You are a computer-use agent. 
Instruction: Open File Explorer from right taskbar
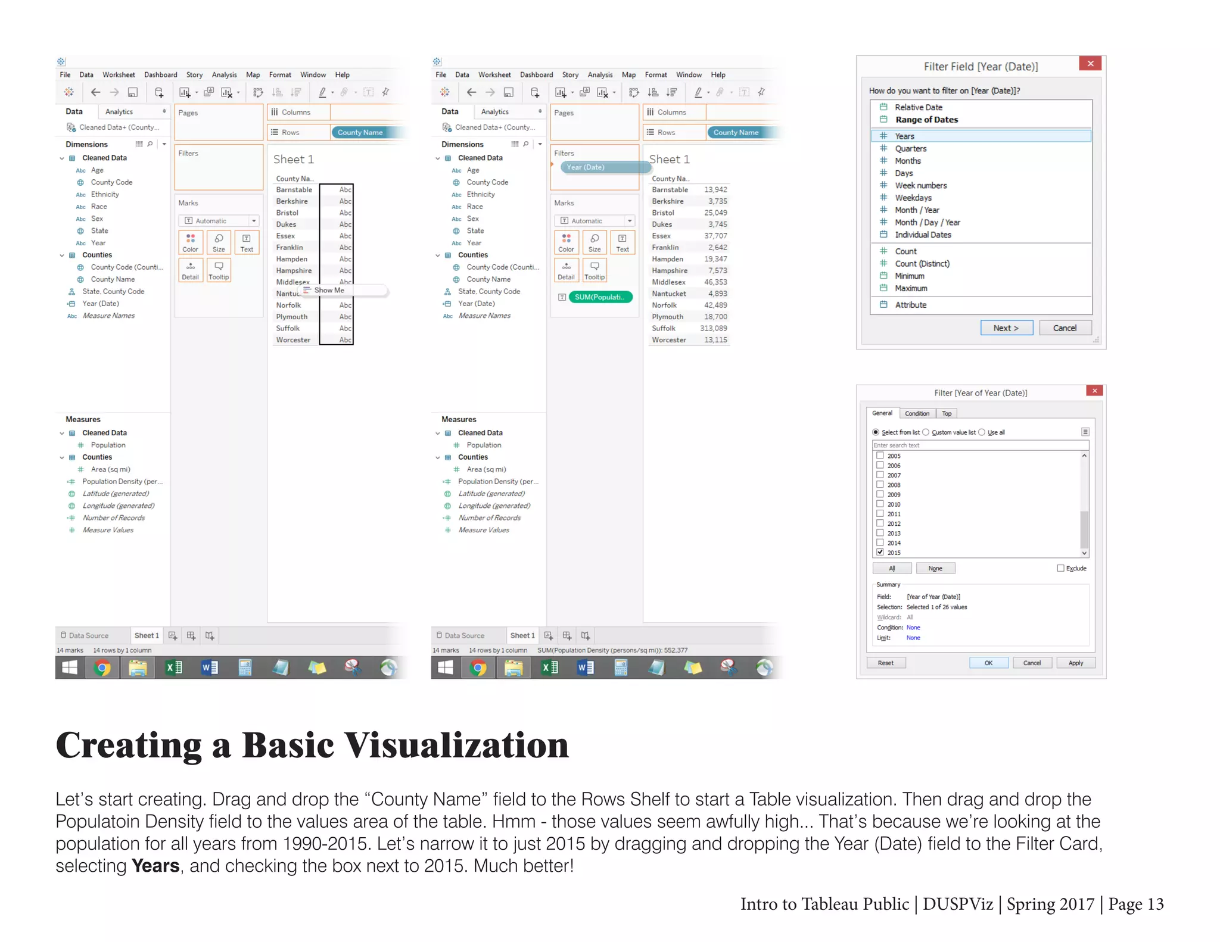click(513, 668)
